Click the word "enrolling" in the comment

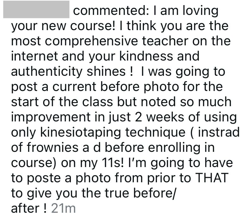(174, 148)
